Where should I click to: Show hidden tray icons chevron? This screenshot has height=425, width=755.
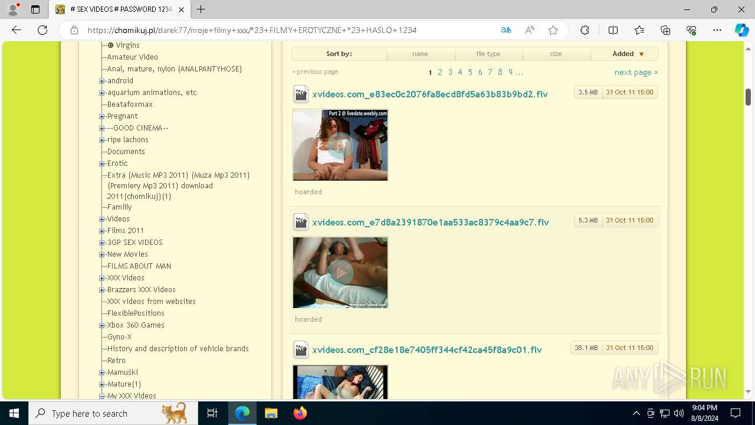click(636, 413)
